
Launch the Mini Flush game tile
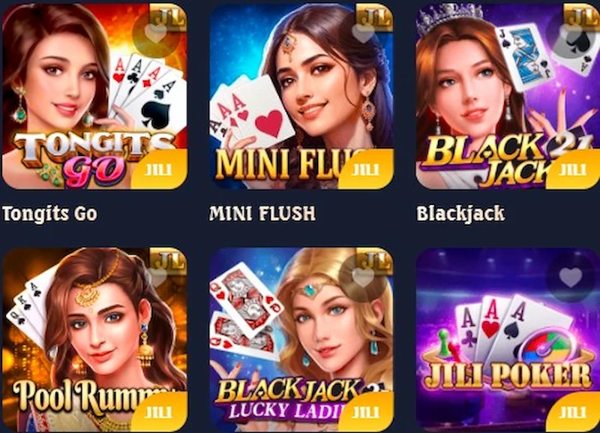(301, 97)
